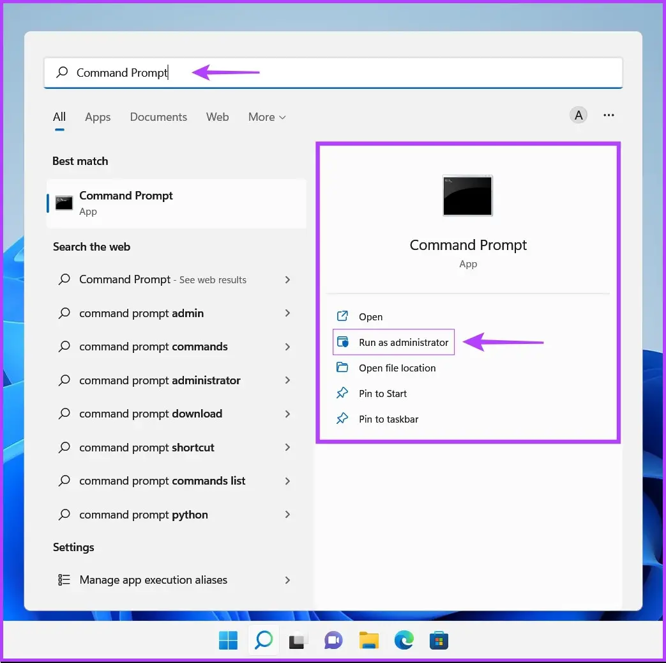Image resolution: width=666 pixels, height=663 pixels.
Task: Open Microsoft Store from the taskbar
Action: point(439,640)
